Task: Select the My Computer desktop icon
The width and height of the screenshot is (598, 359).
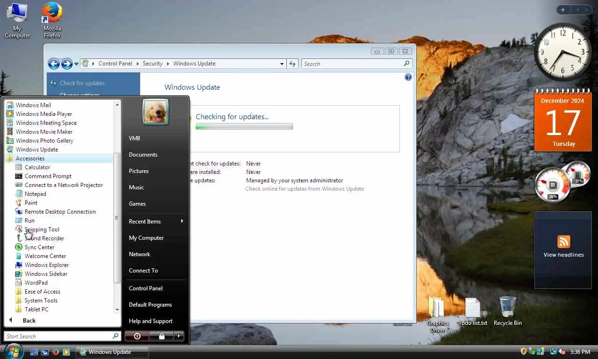Action: [17, 21]
